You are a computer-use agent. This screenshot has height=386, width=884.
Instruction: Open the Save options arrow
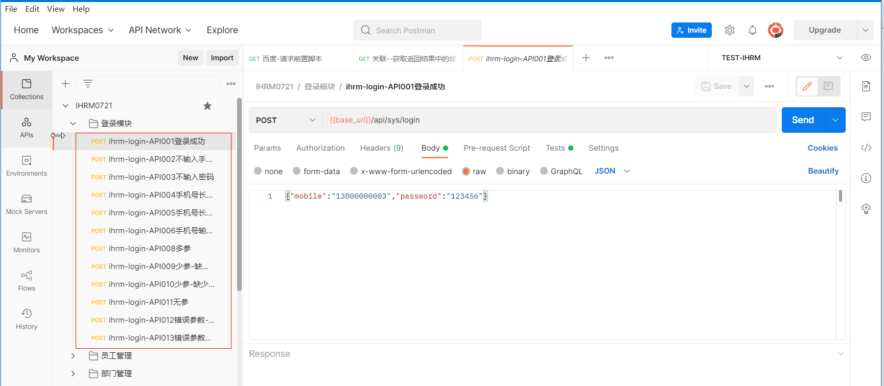(x=747, y=86)
